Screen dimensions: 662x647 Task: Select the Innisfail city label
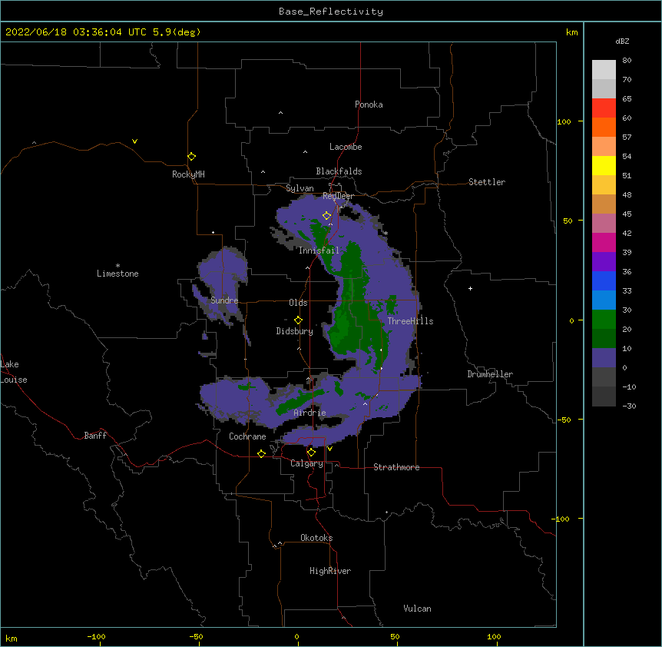319,251
